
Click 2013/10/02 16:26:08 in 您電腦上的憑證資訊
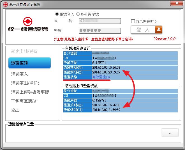coord(106,105)
